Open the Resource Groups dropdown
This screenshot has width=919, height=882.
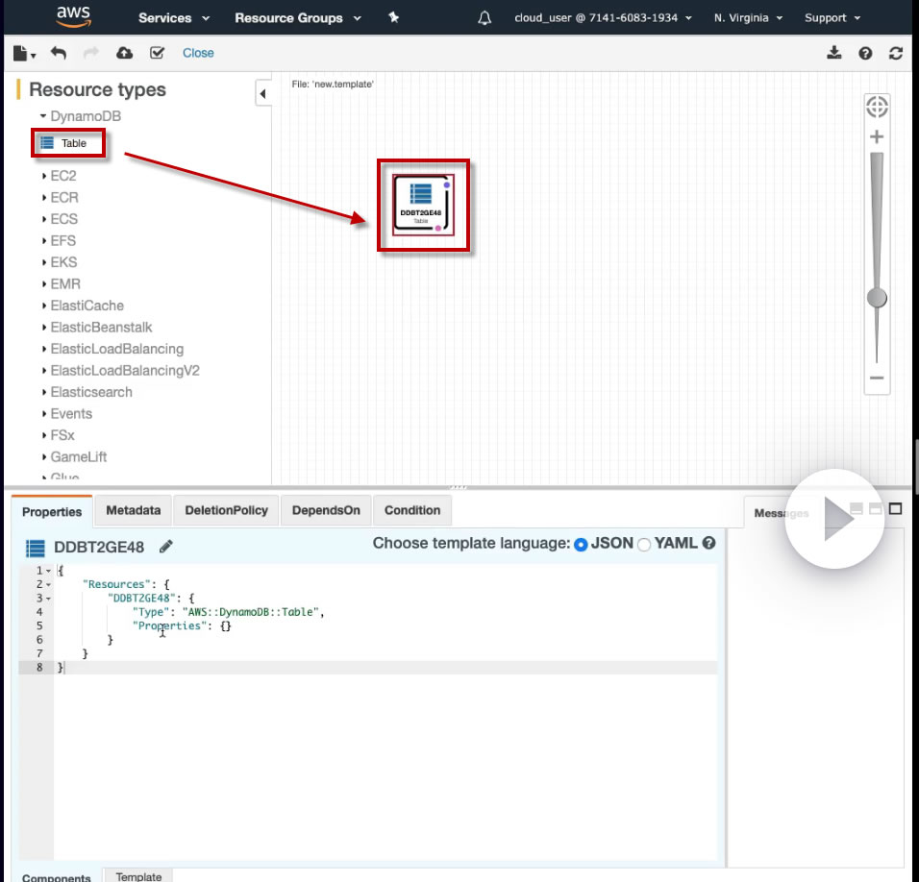298,18
